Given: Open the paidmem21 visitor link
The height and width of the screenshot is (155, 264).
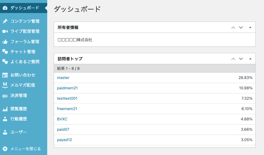Looking at the screenshot, I should [67, 88].
